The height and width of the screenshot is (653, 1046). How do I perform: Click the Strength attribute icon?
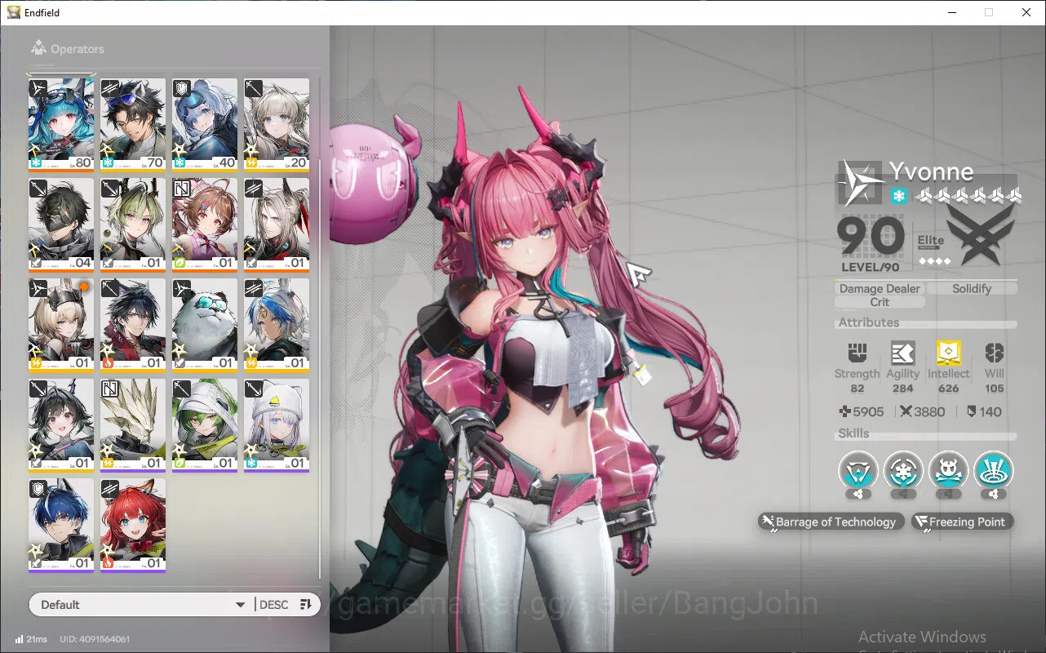point(857,353)
